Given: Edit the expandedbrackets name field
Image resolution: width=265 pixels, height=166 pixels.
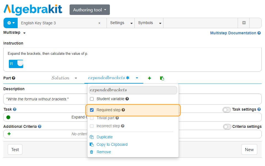Looking at the screenshot, I should (133, 90).
